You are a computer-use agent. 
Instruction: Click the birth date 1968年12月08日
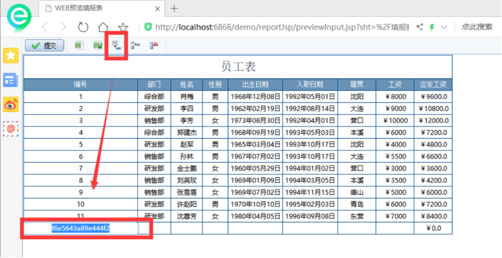(255, 96)
